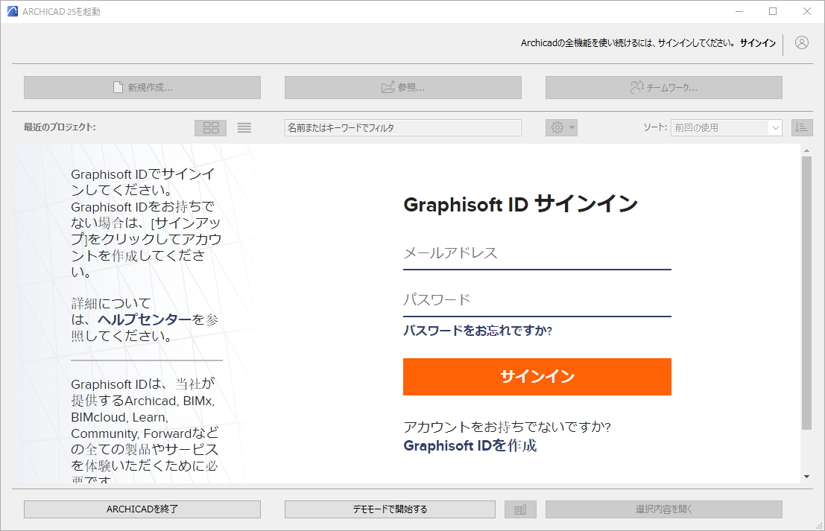
Task: Open the Sort dropdown '前回の使用'
Action: click(x=726, y=128)
